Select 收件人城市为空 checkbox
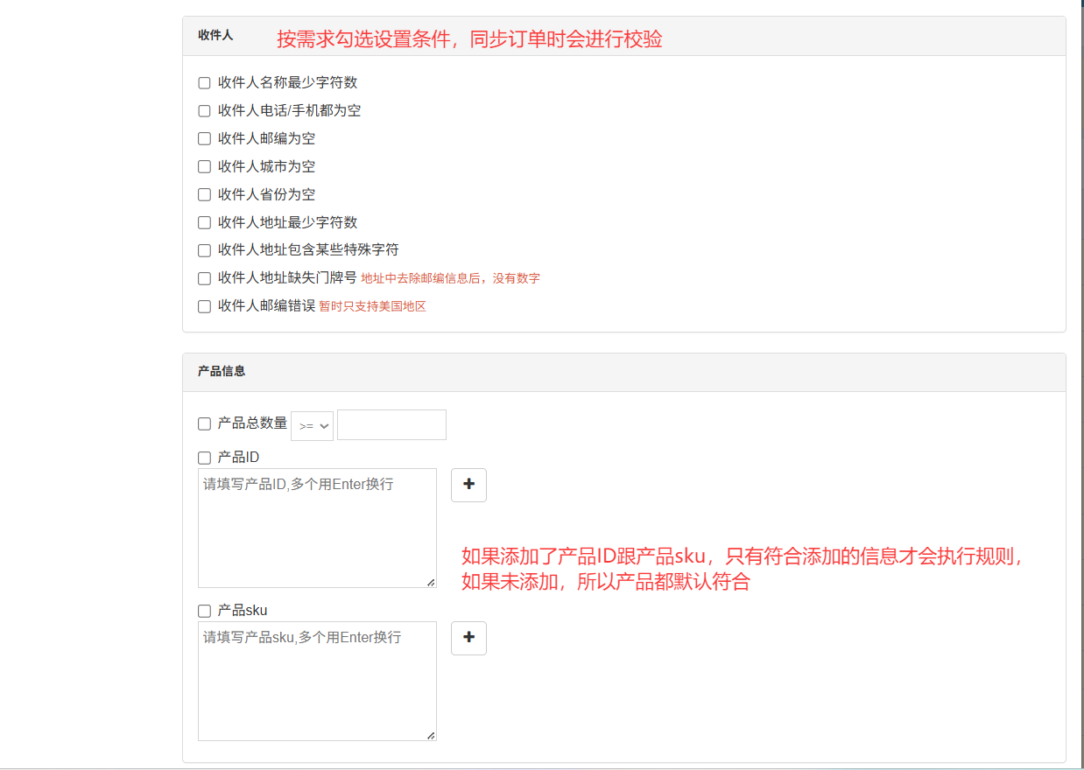The image size is (1084, 770). click(204, 167)
